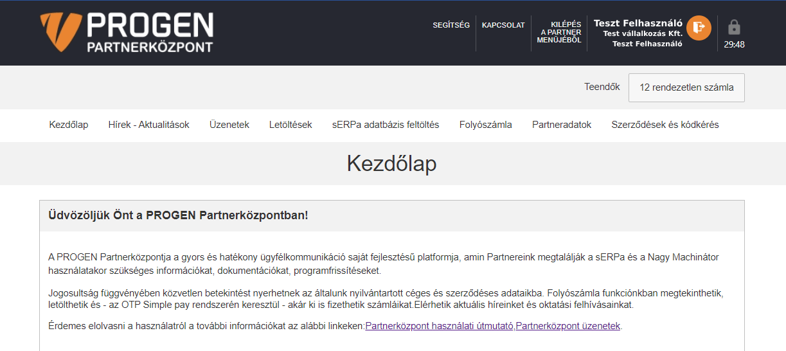Open the Segítség help link

click(451, 25)
